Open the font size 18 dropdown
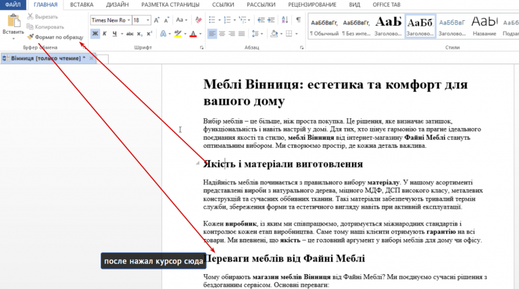This screenshot has height=289, width=519. 147,20
